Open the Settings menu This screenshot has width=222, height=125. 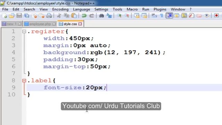[101, 9]
